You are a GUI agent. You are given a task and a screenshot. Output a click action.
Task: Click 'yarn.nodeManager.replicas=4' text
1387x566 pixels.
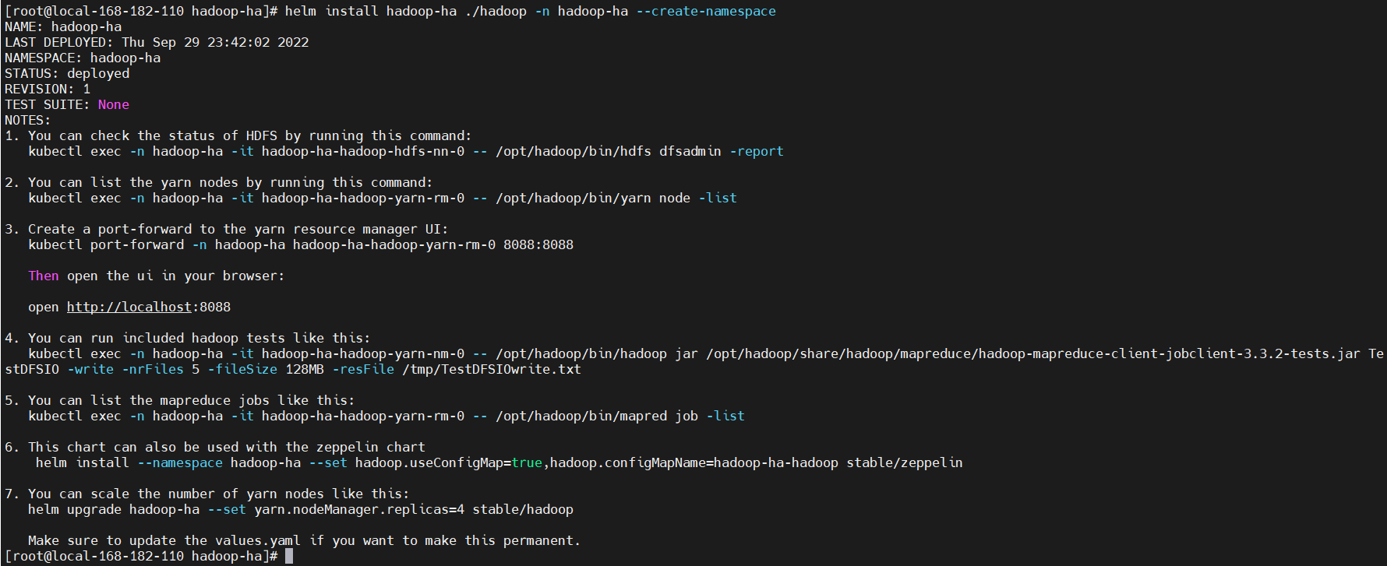coord(359,509)
